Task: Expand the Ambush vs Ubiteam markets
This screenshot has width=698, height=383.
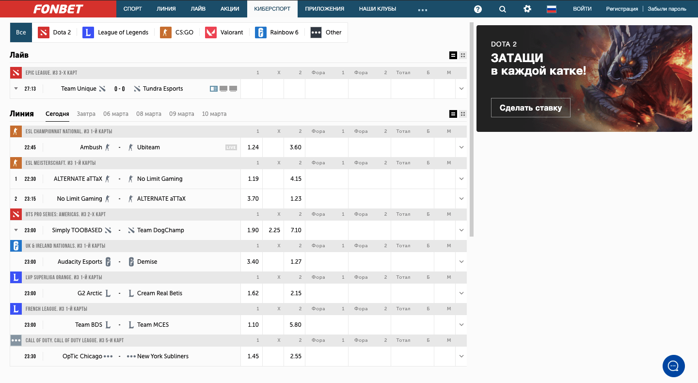Action: 461,147
